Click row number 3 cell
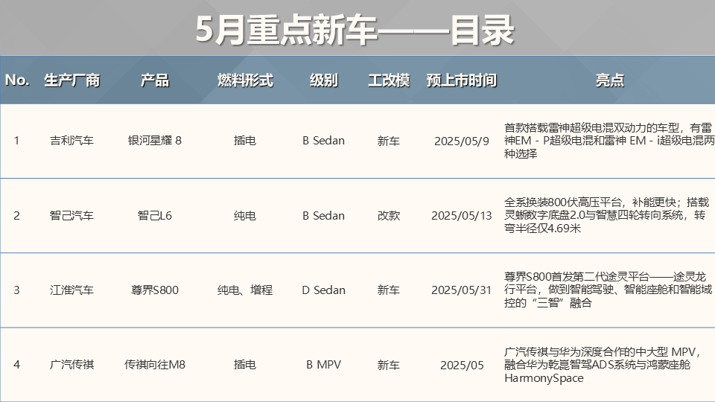The image size is (715, 402). pyautogui.click(x=16, y=290)
